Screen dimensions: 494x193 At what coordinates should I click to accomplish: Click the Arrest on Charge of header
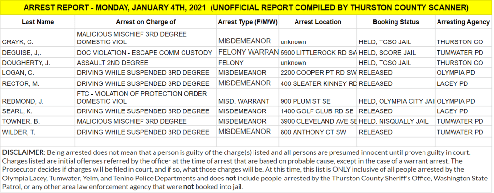146,22
